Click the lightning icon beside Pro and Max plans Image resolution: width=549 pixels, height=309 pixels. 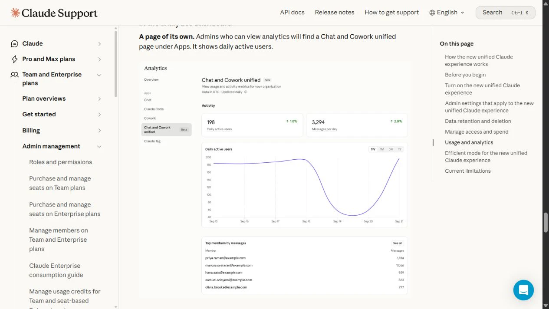point(15,59)
